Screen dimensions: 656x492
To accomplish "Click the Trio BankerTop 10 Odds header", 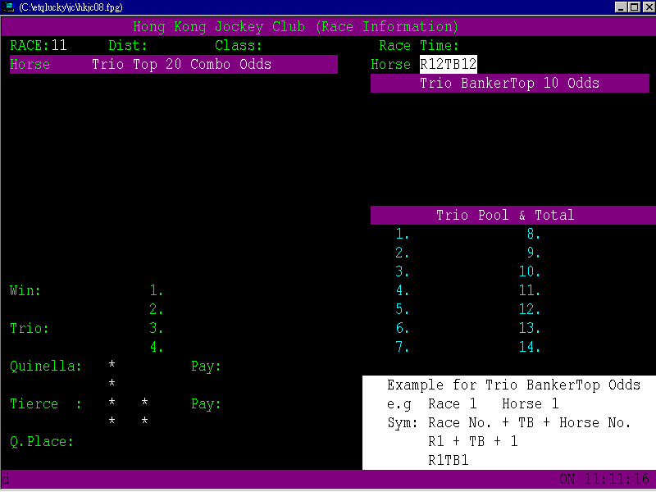I will [x=510, y=83].
